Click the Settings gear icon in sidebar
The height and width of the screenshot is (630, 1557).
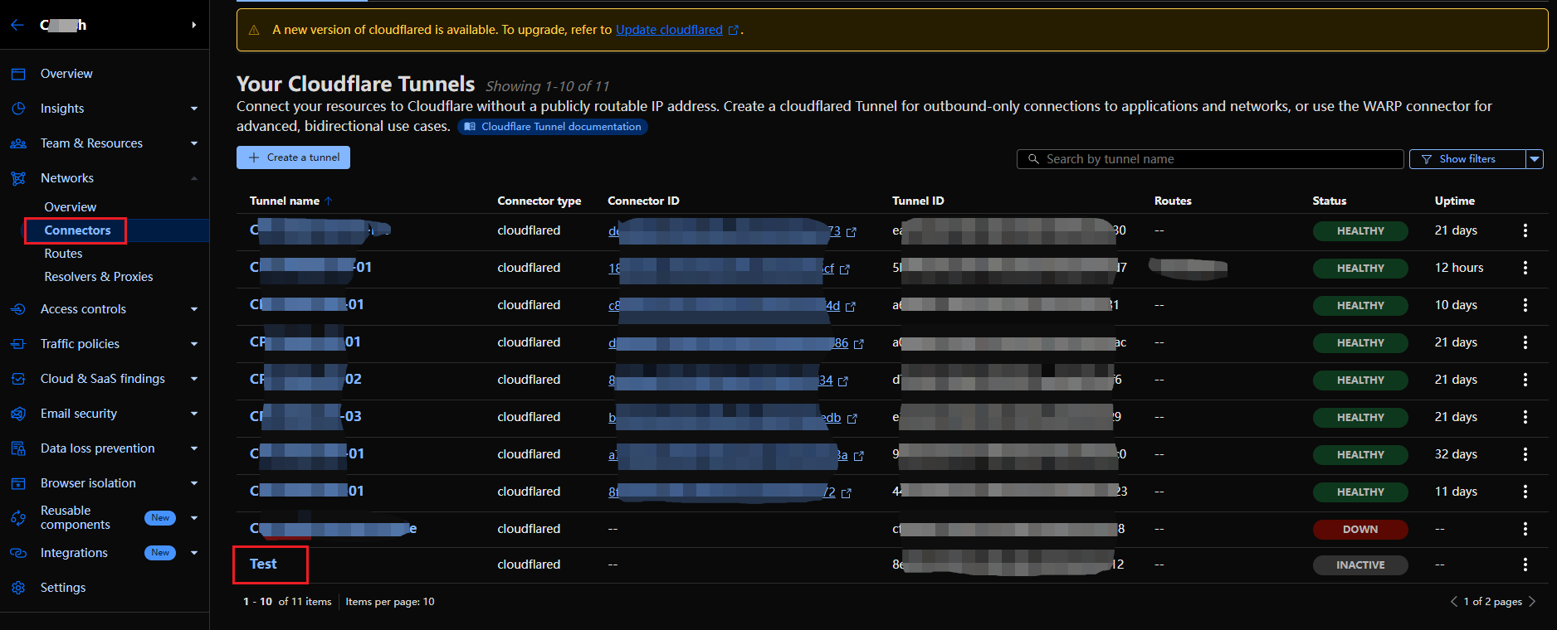coord(18,588)
